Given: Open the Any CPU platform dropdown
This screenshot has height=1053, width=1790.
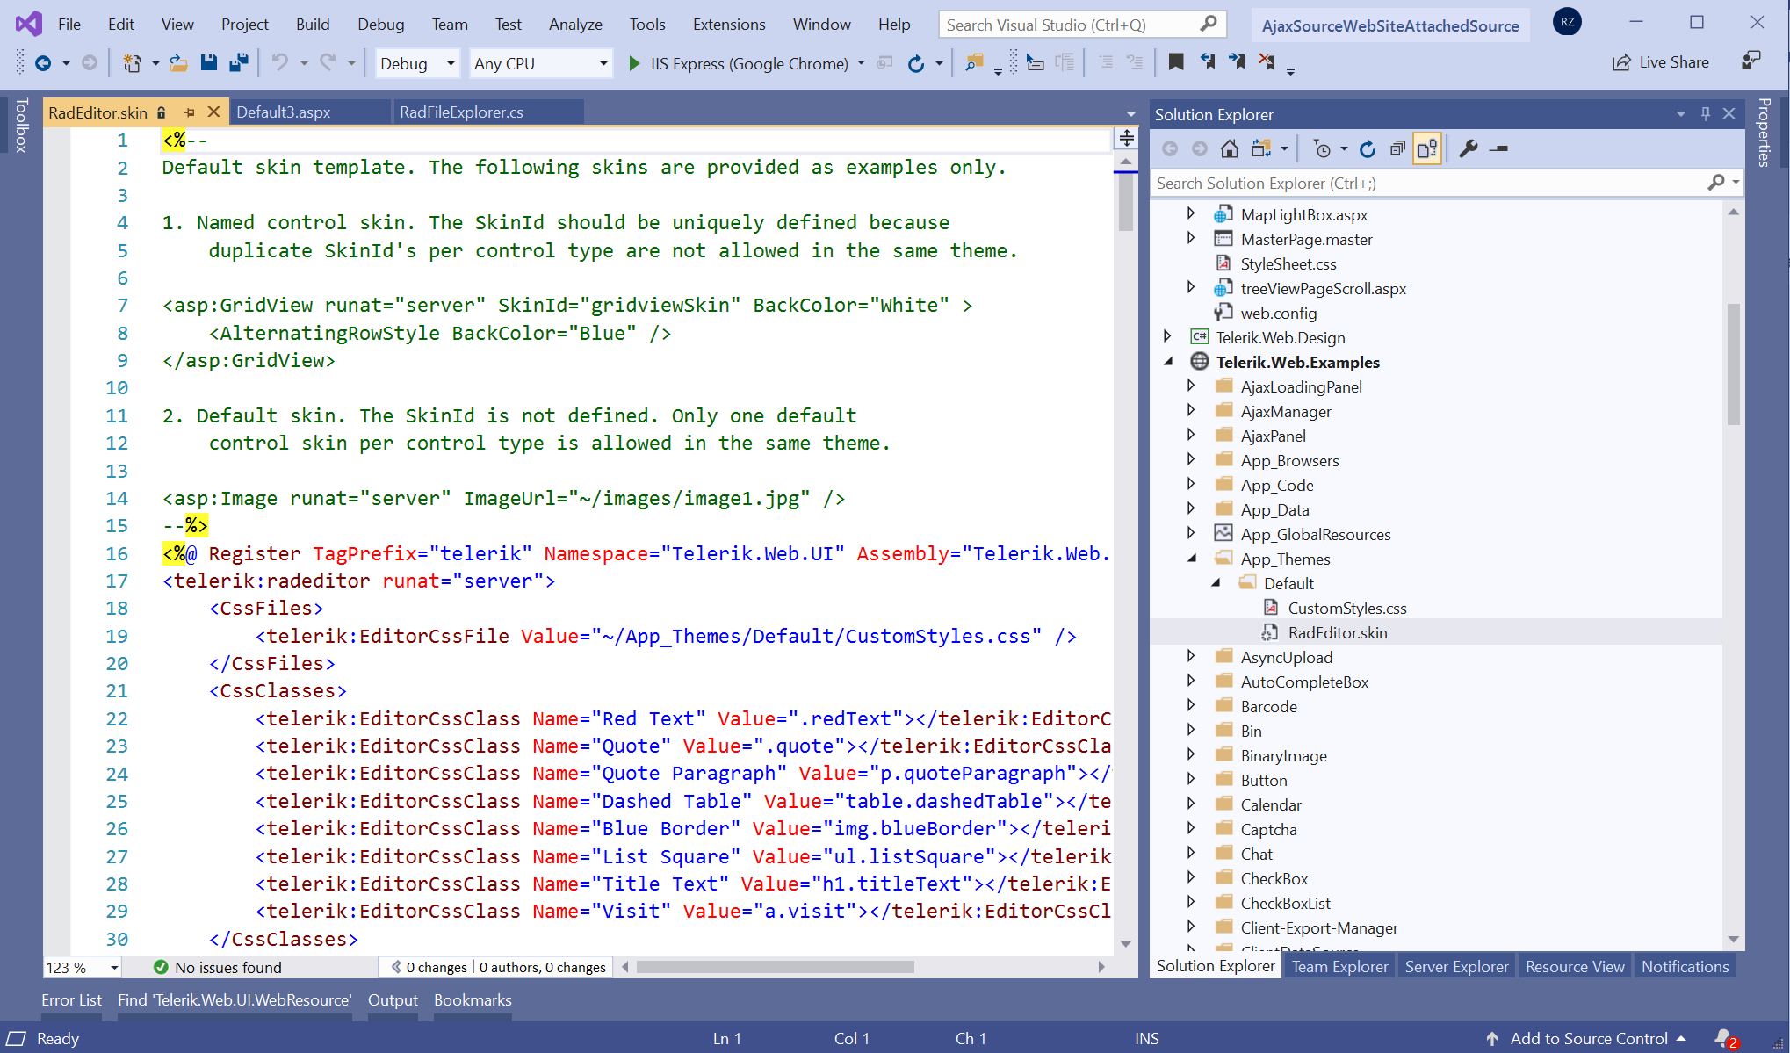Looking at the screenshot, I should pos(540,63).
